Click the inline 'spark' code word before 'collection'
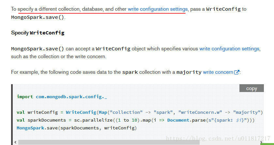274x145 pixels. coord(130,72)
